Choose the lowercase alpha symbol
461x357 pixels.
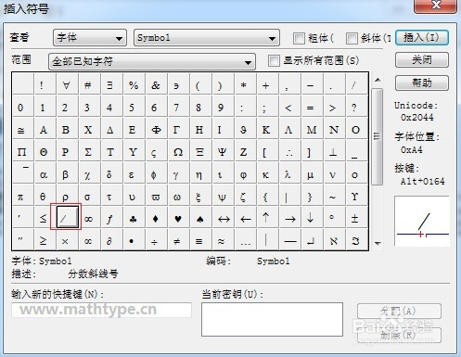pos(44,174)
